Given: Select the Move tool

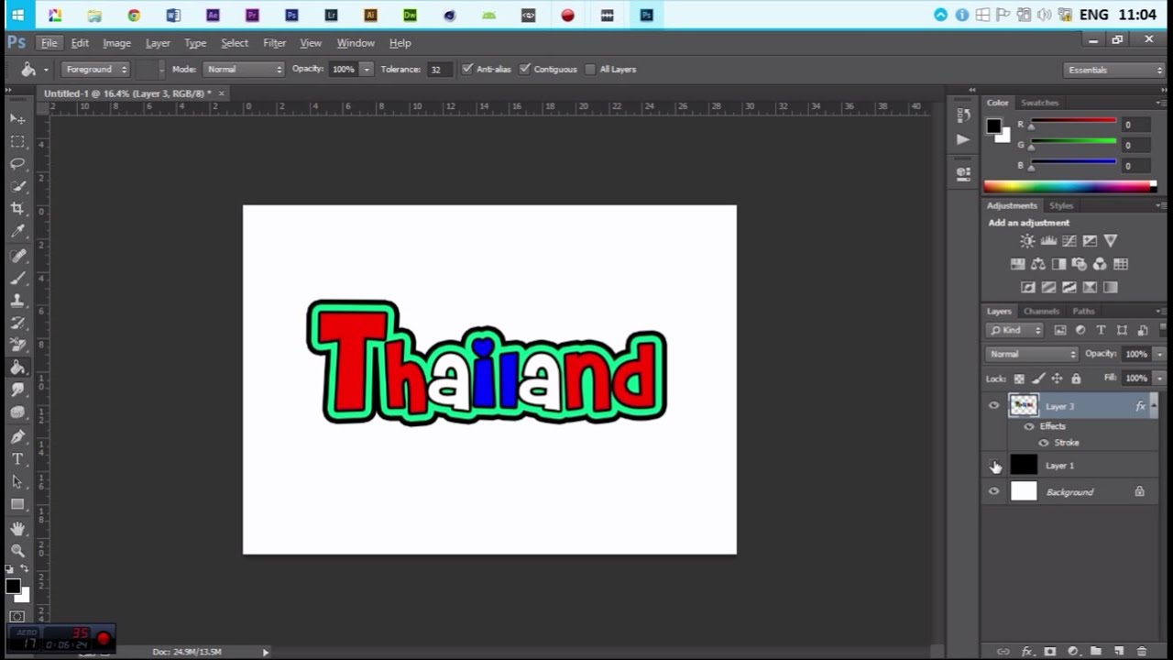Looking at the screenshot, I should pyautogui.click(x=17, y=119).
